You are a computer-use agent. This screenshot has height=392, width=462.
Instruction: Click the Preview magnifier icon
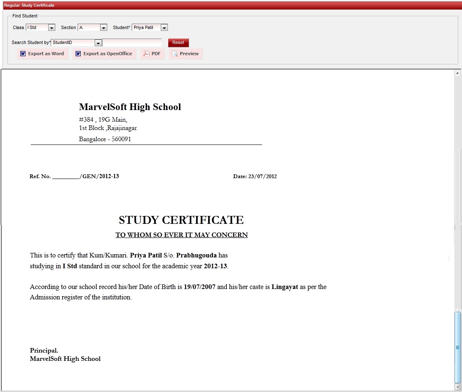(175, 54)
